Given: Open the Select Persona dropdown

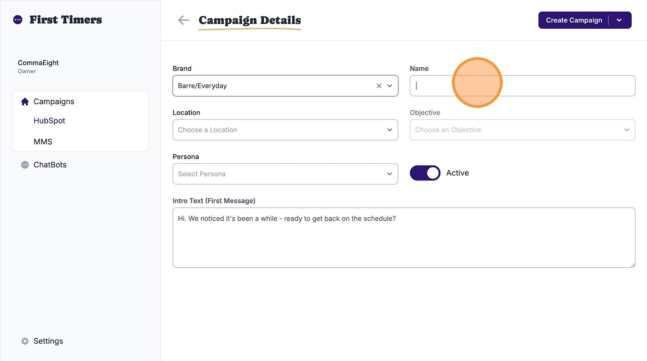Looking at the screenshot, I should coord(285,174).
